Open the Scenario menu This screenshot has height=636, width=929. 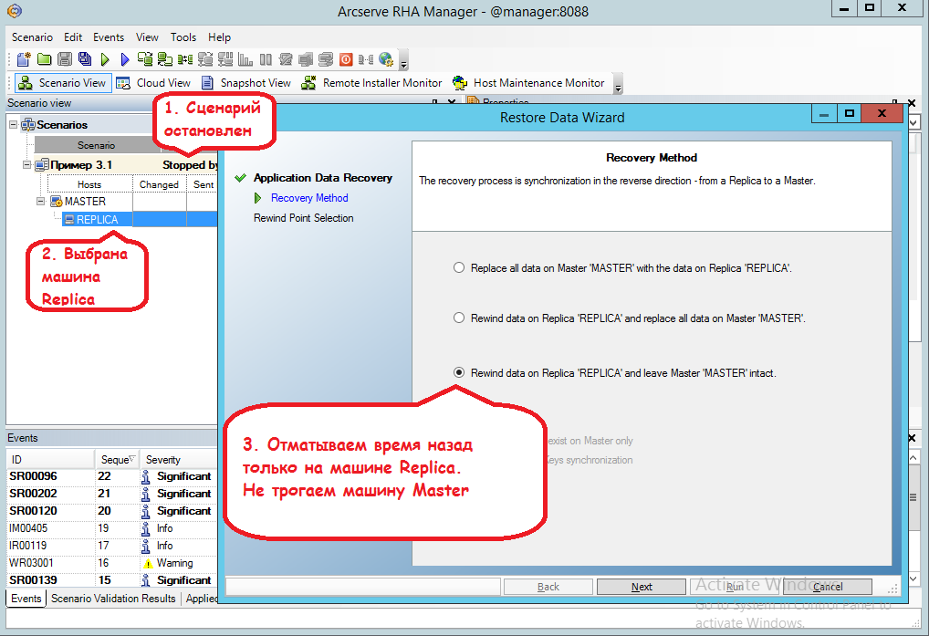32,37
